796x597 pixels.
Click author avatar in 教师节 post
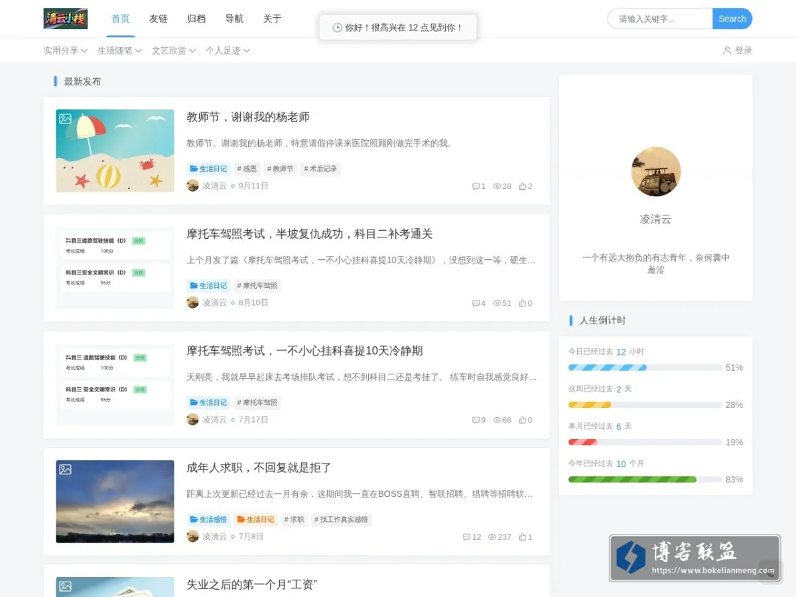(x=192, y=186)
